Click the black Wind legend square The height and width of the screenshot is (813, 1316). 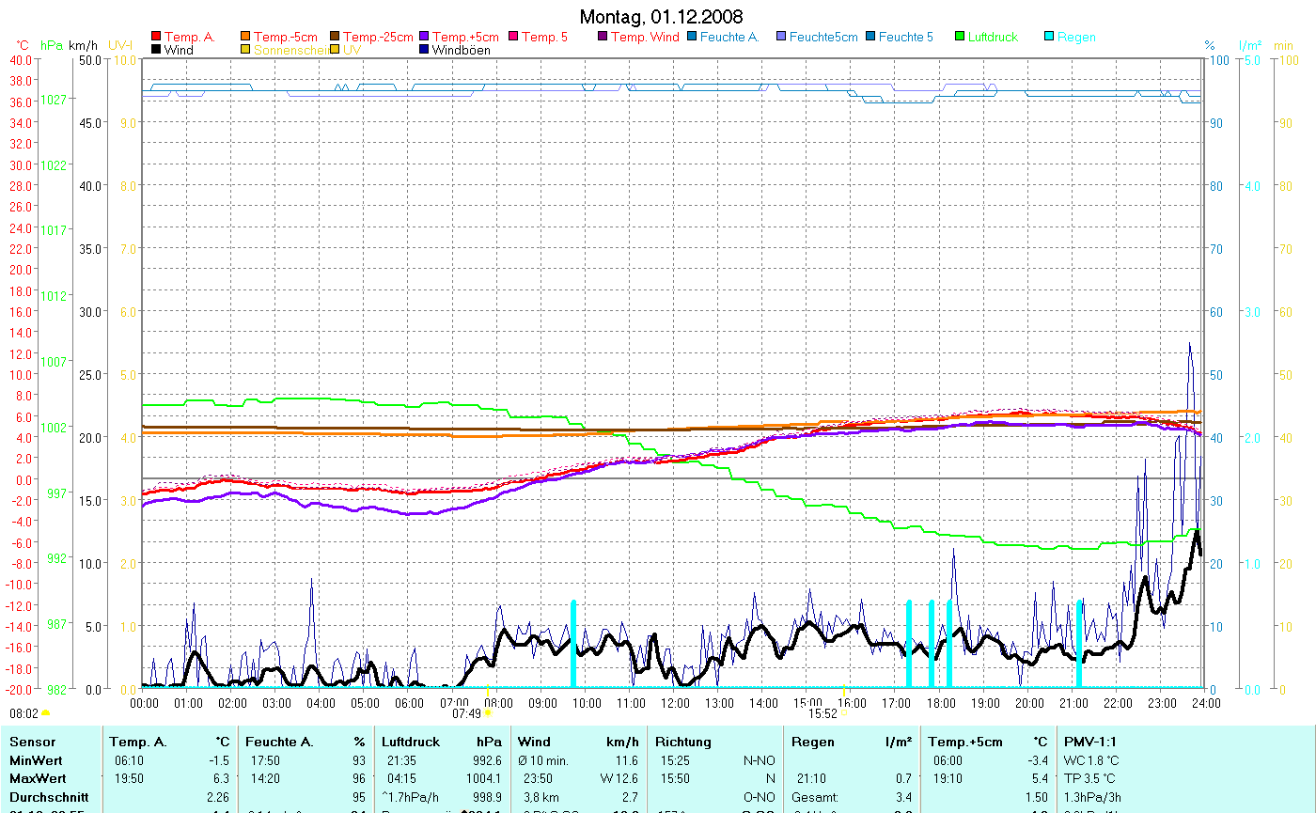click(156, 50)
